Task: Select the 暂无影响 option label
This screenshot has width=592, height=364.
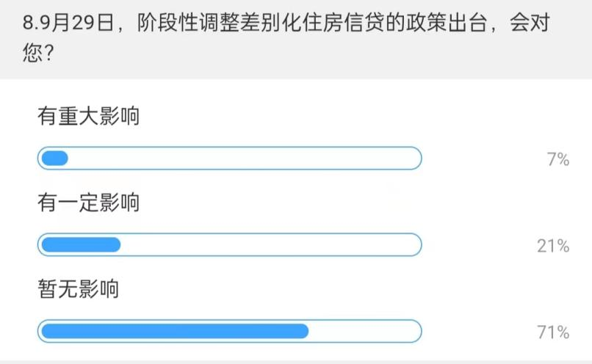Action: tap(79, 288)
